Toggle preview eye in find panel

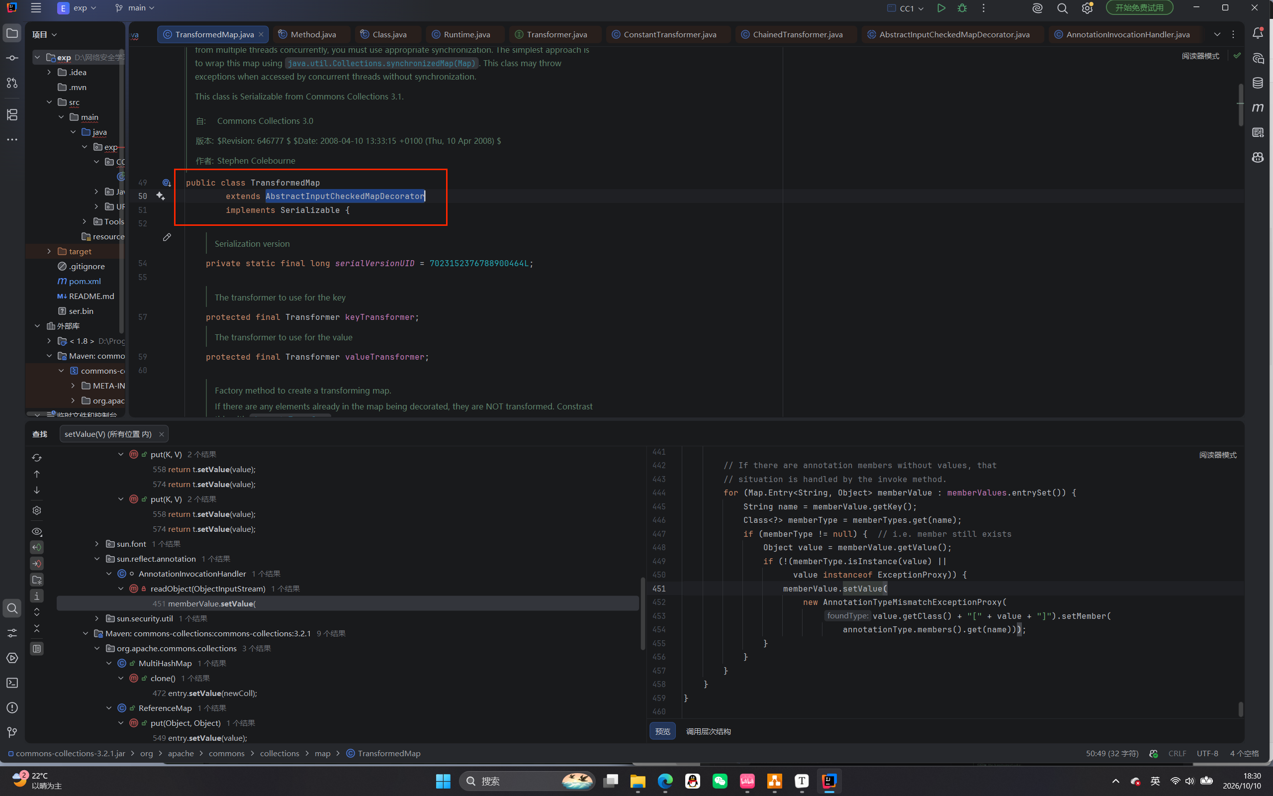pyautogui.click(x=37, y=531)
